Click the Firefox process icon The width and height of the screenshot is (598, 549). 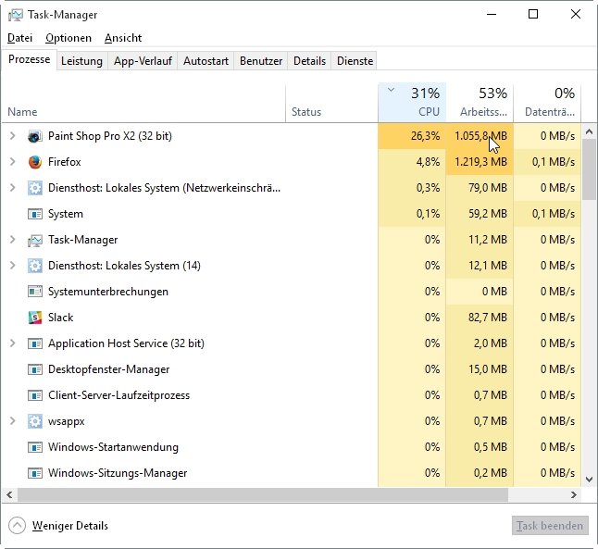tap(34, 162)
